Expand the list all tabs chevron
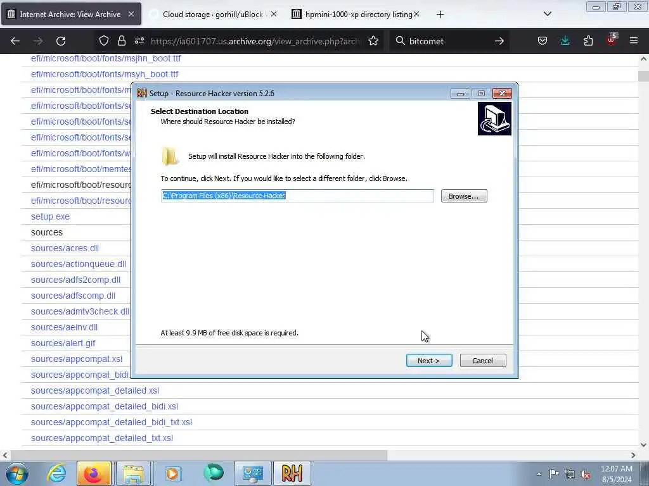The height and width of the screenshot is (486, 649). [x=547, y=14]
